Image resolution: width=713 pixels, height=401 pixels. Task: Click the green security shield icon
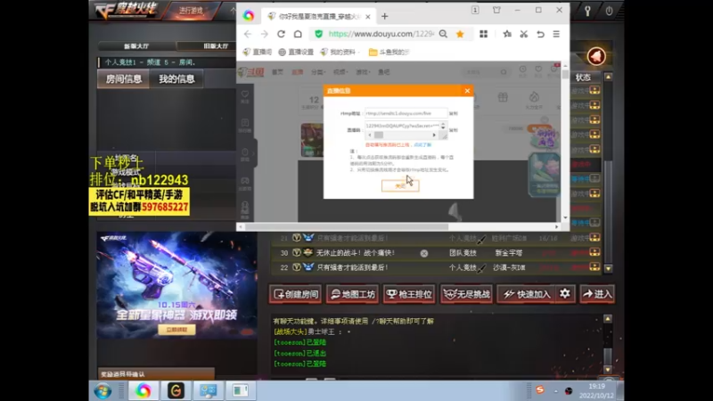[x=318, y=34]
